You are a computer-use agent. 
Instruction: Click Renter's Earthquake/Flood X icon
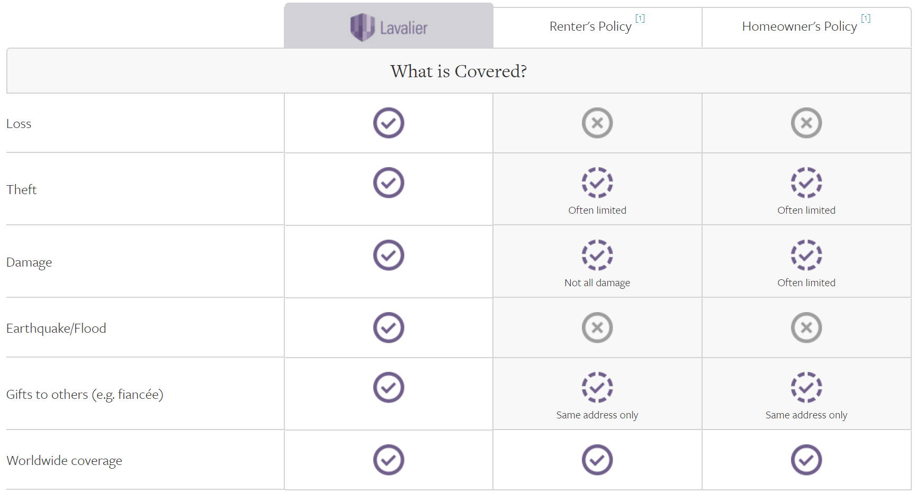(597, 328)
